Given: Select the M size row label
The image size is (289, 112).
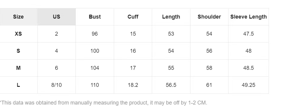Looking at the screenshot, I should click(19, 68).
